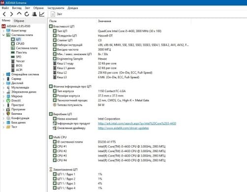
Task: Select Комп'ютер in the tree
Action: point(16,31)
